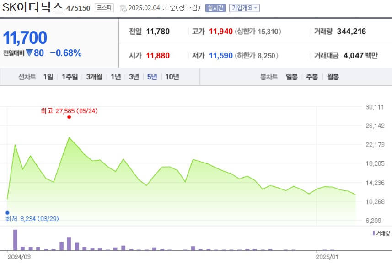Click the 거래대금 value 4,047 백만
Screen dimensions: 392x263
pos(360,55)
